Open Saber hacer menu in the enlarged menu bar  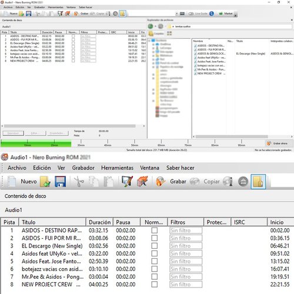(181, 168)
